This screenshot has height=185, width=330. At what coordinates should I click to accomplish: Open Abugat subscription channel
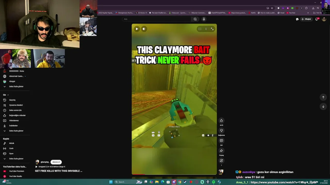12,81
